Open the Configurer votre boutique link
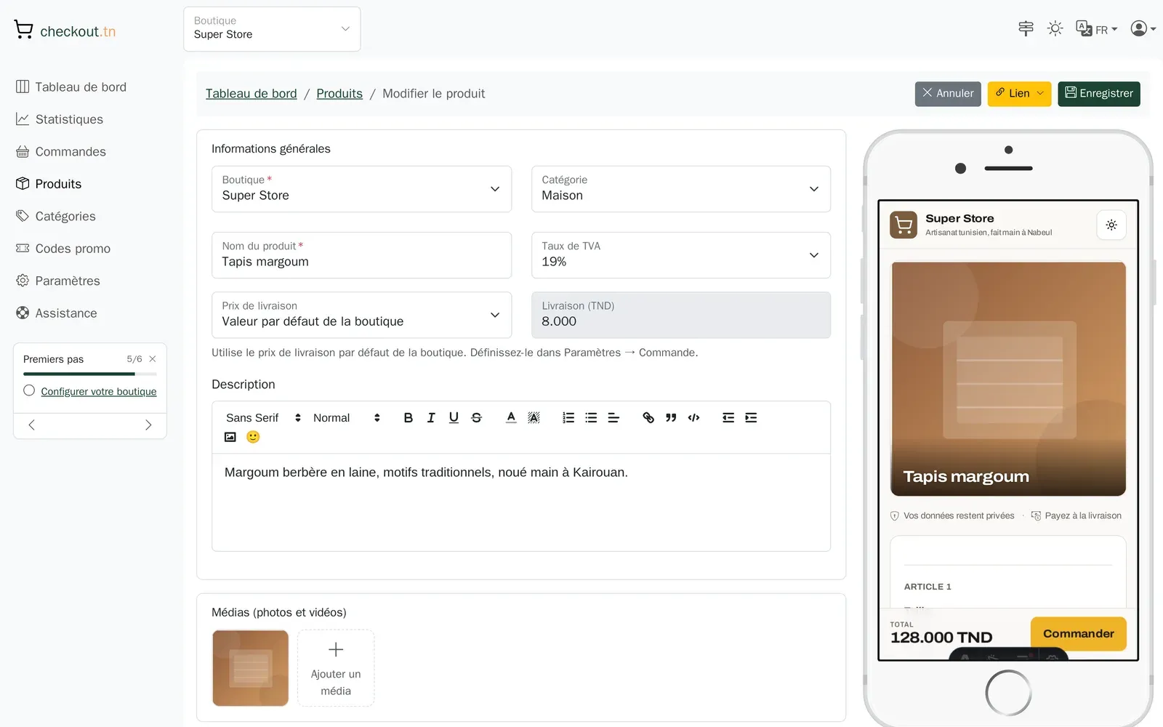The image size is (1163, 727). point(99,391)
